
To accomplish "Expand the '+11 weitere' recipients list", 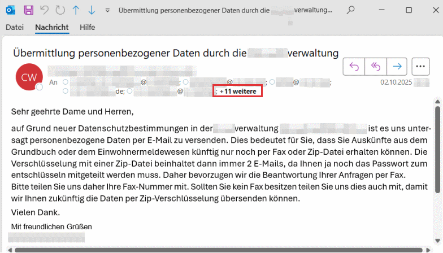I will pyautogui.click(x=237, y=91).
